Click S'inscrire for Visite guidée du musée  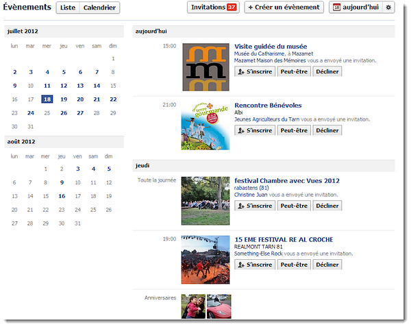[254, 71]
